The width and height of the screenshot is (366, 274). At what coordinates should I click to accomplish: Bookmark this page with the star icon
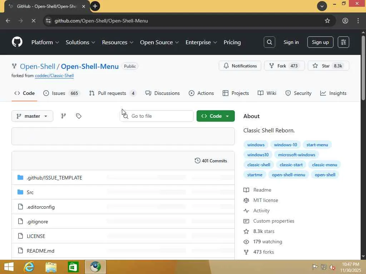pyautogui.click(x=327, y=21)
